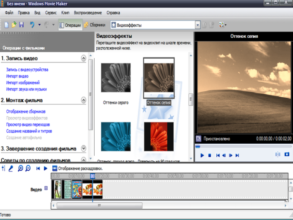The width and height of the screenshot is (293, 220).
Task: Zoom in the timeline with the plus magnifier
Action: pos(21,168)
